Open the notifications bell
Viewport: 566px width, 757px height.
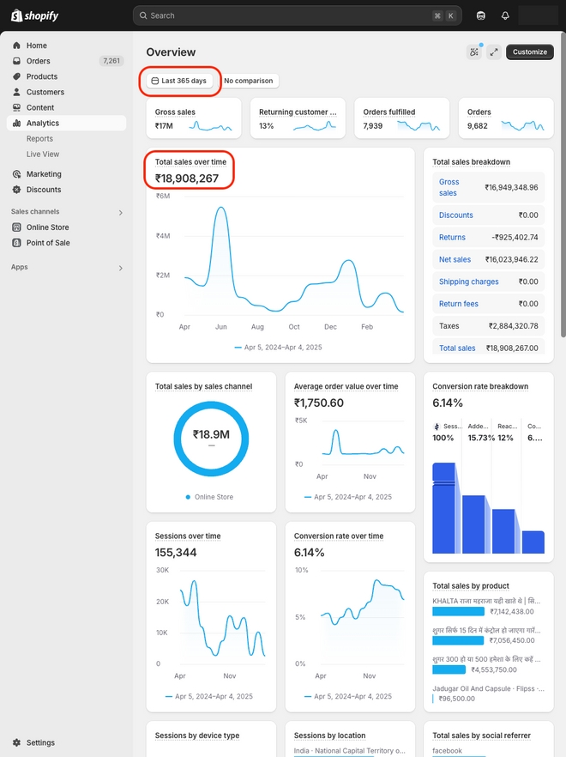(505, 15)
